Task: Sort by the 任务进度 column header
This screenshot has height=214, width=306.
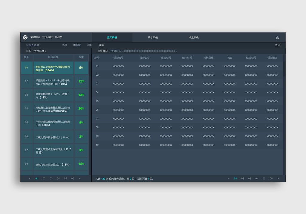Action: pyautogui.click(x=272, y=57)
